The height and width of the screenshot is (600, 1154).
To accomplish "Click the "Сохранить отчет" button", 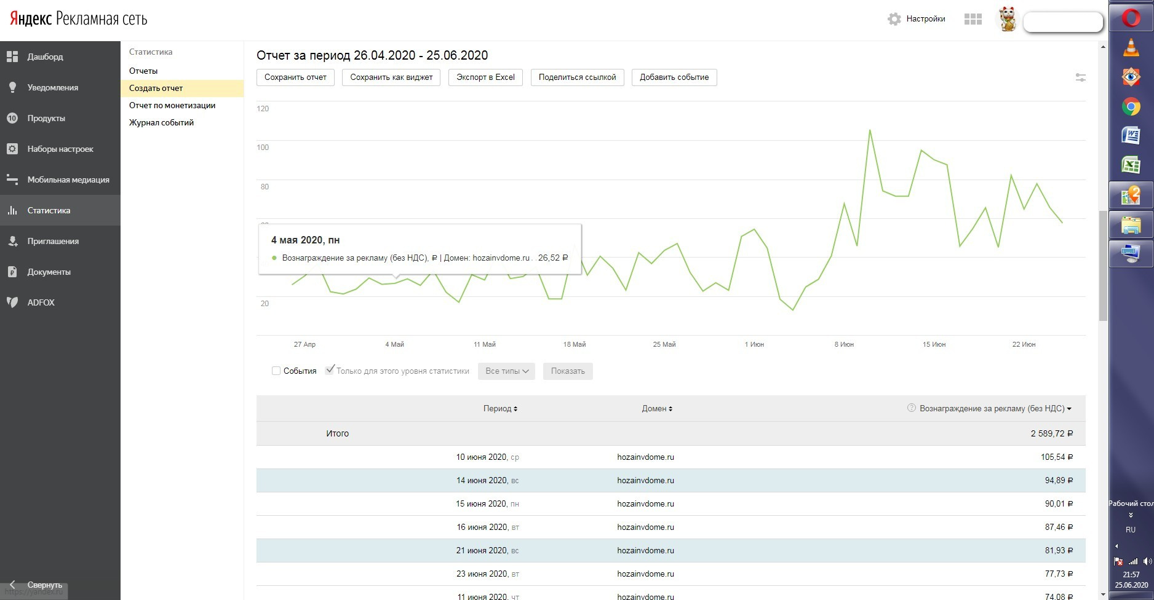I will [295, 77].
